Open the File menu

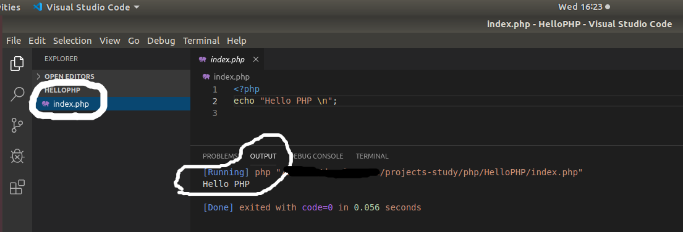tap(14, 41)
